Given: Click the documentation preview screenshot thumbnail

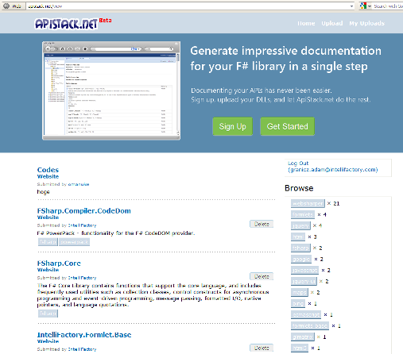Looking at the screenshot, I should point(111,90).
